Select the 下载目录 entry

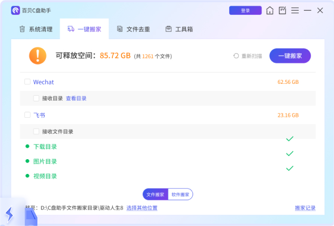click(45, 147)
